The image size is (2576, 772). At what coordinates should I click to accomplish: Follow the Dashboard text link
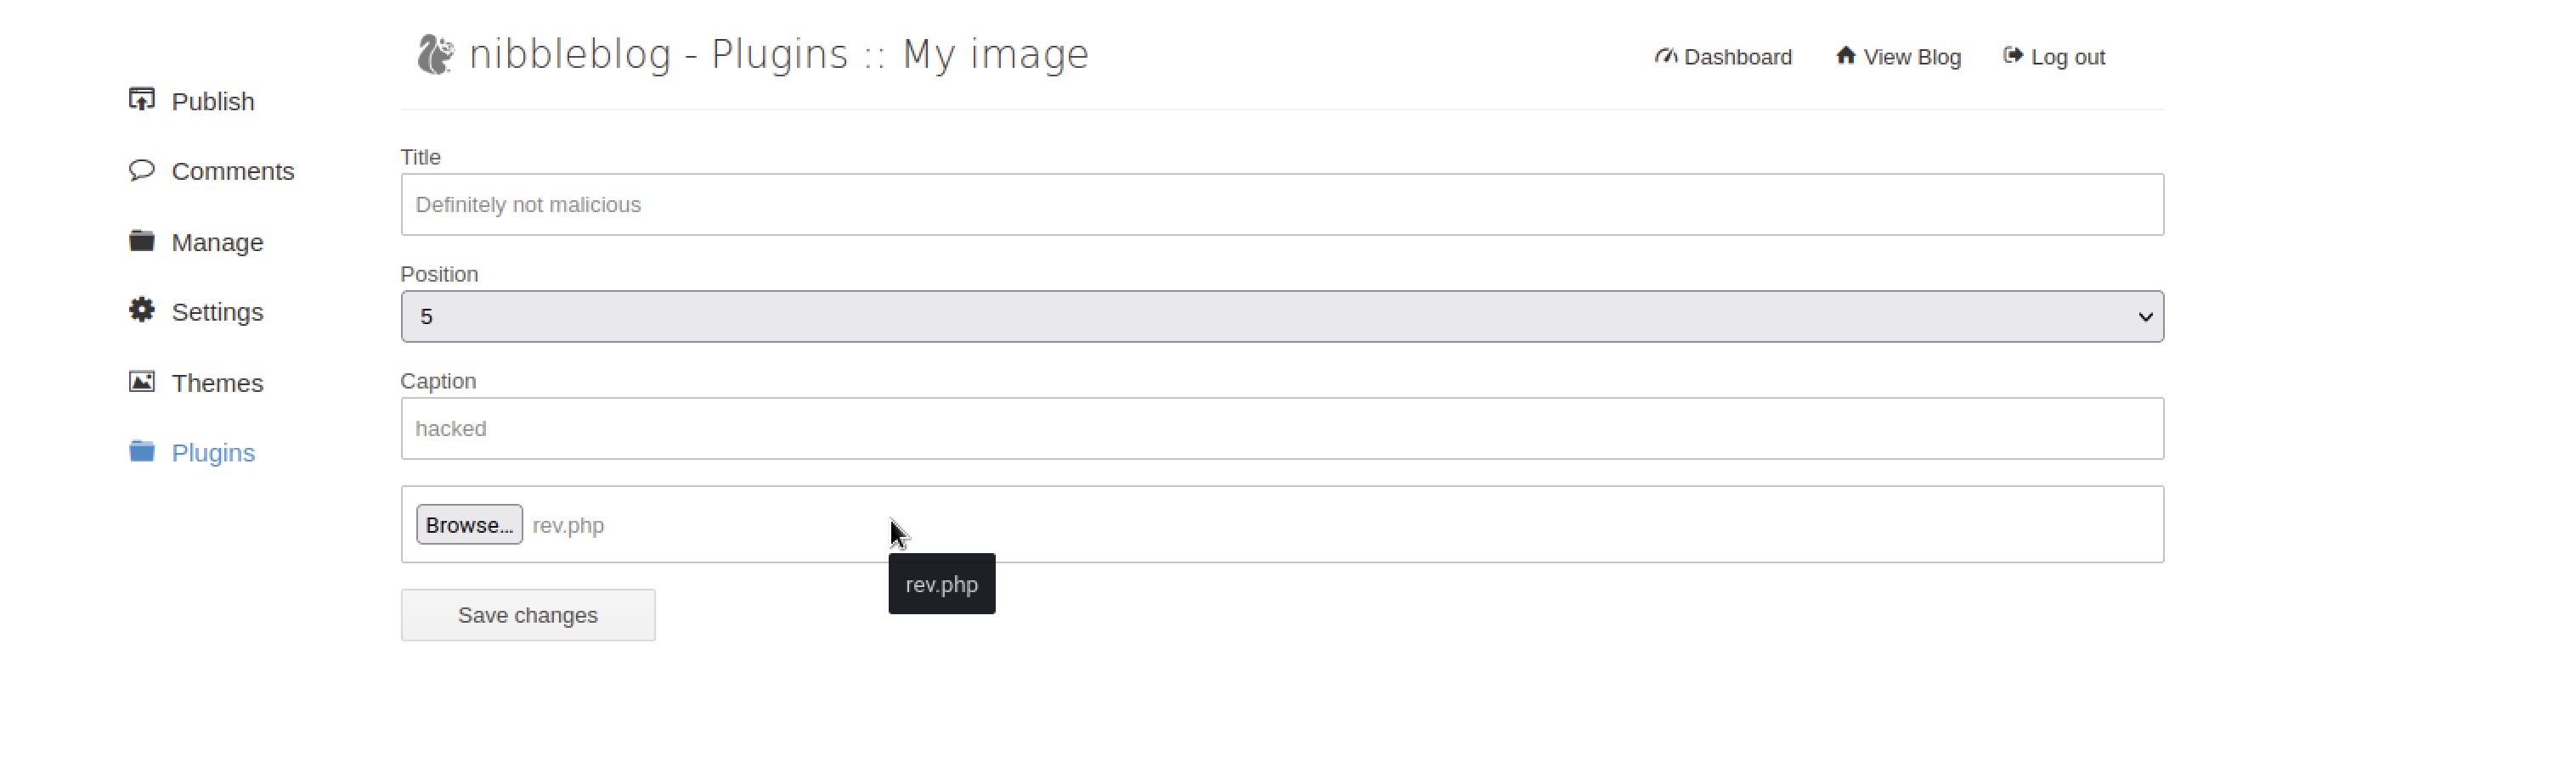tap(1737, 57)
